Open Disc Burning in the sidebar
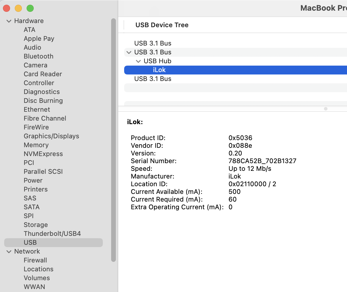 click(43, 100)
